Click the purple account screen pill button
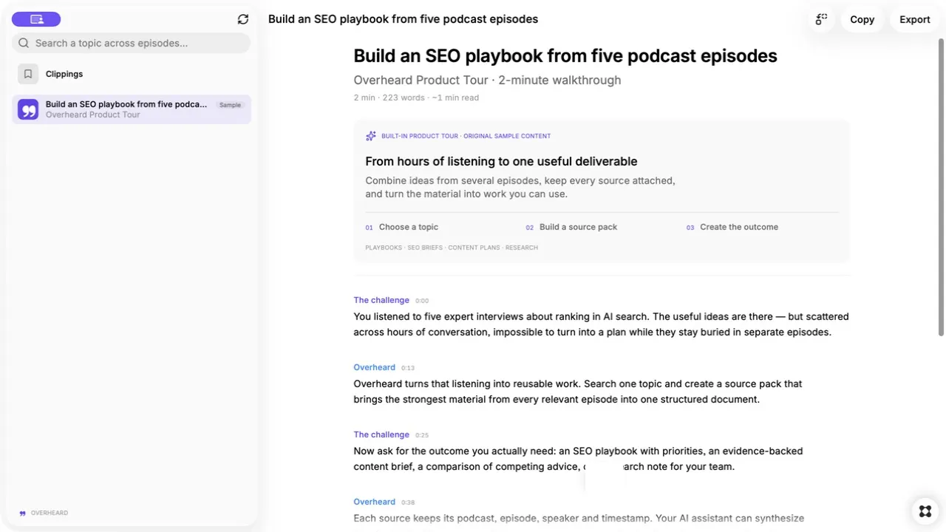 [36, 19]
